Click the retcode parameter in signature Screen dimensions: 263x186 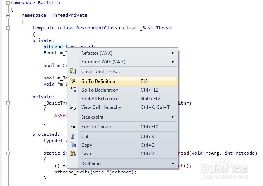(x=245, y=153)
